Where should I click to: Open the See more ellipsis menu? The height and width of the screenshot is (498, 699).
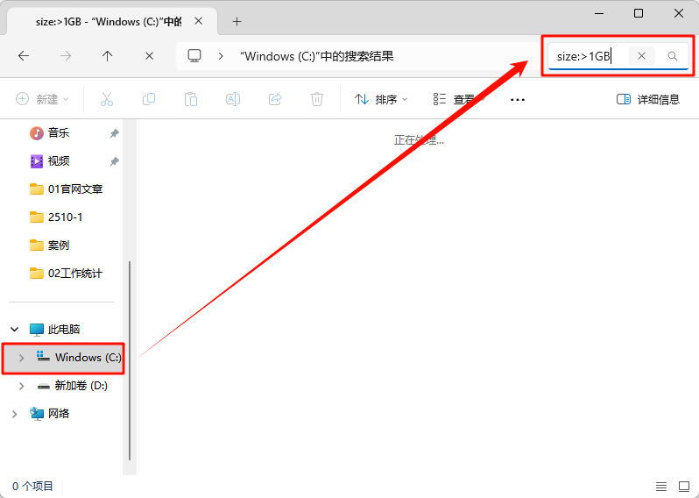[x=517, y=99]
